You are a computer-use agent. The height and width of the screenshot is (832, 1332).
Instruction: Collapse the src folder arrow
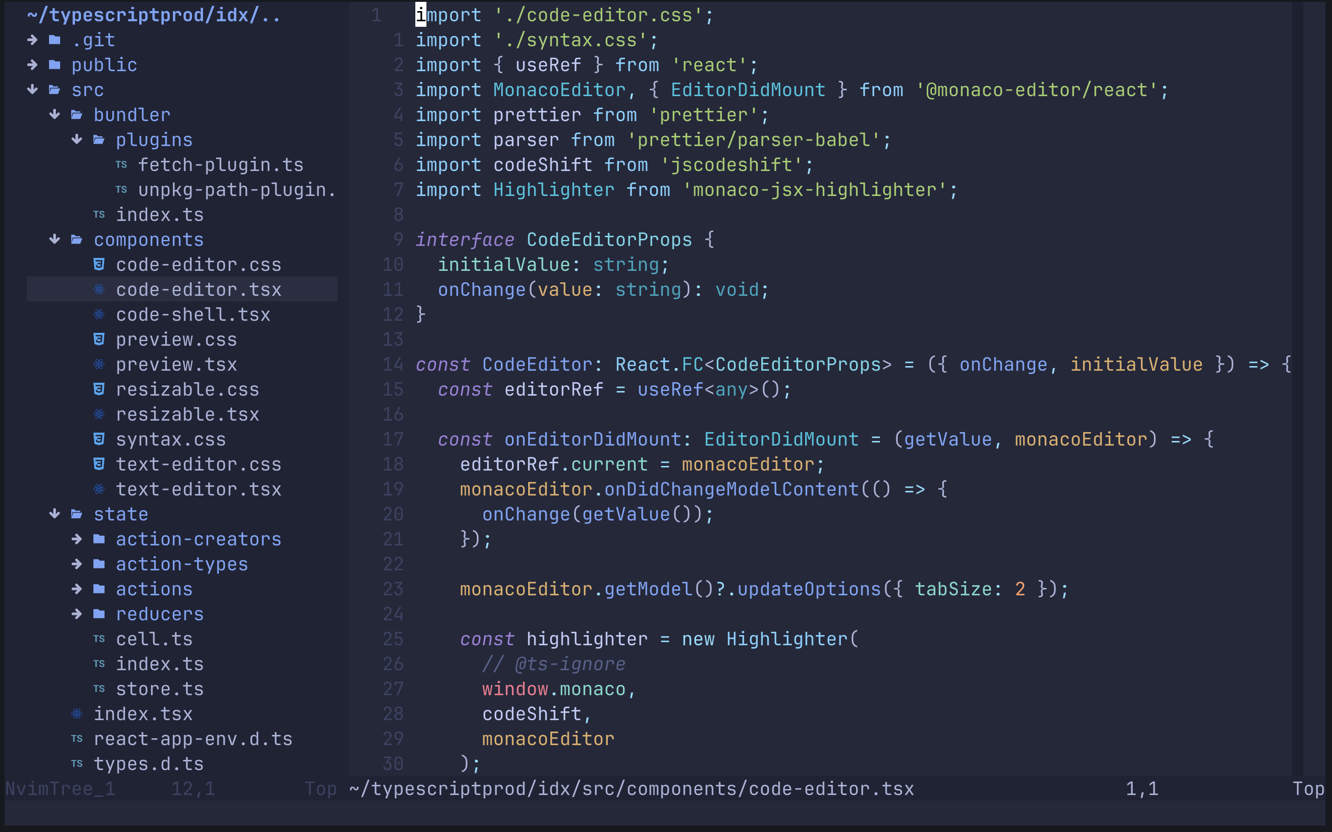pos(32,90)
